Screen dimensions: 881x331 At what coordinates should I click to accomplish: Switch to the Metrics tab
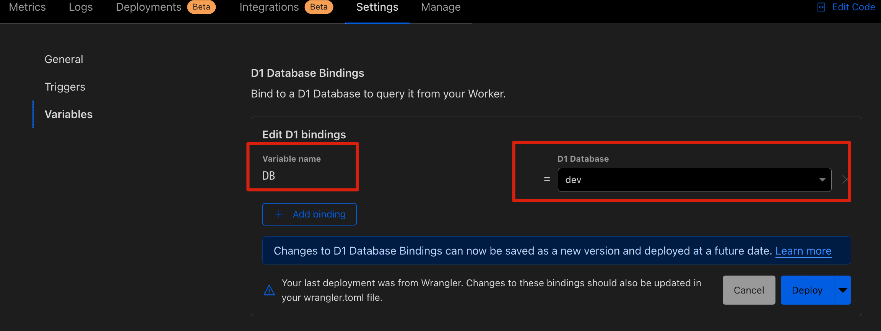pos(27,7)
